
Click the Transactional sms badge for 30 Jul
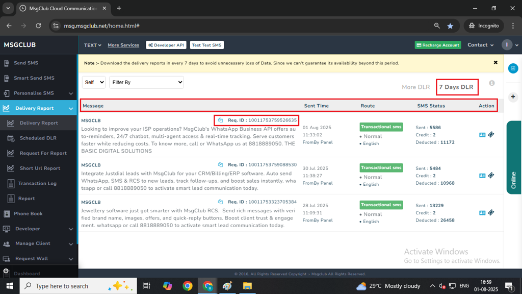(x=381, y=167)
